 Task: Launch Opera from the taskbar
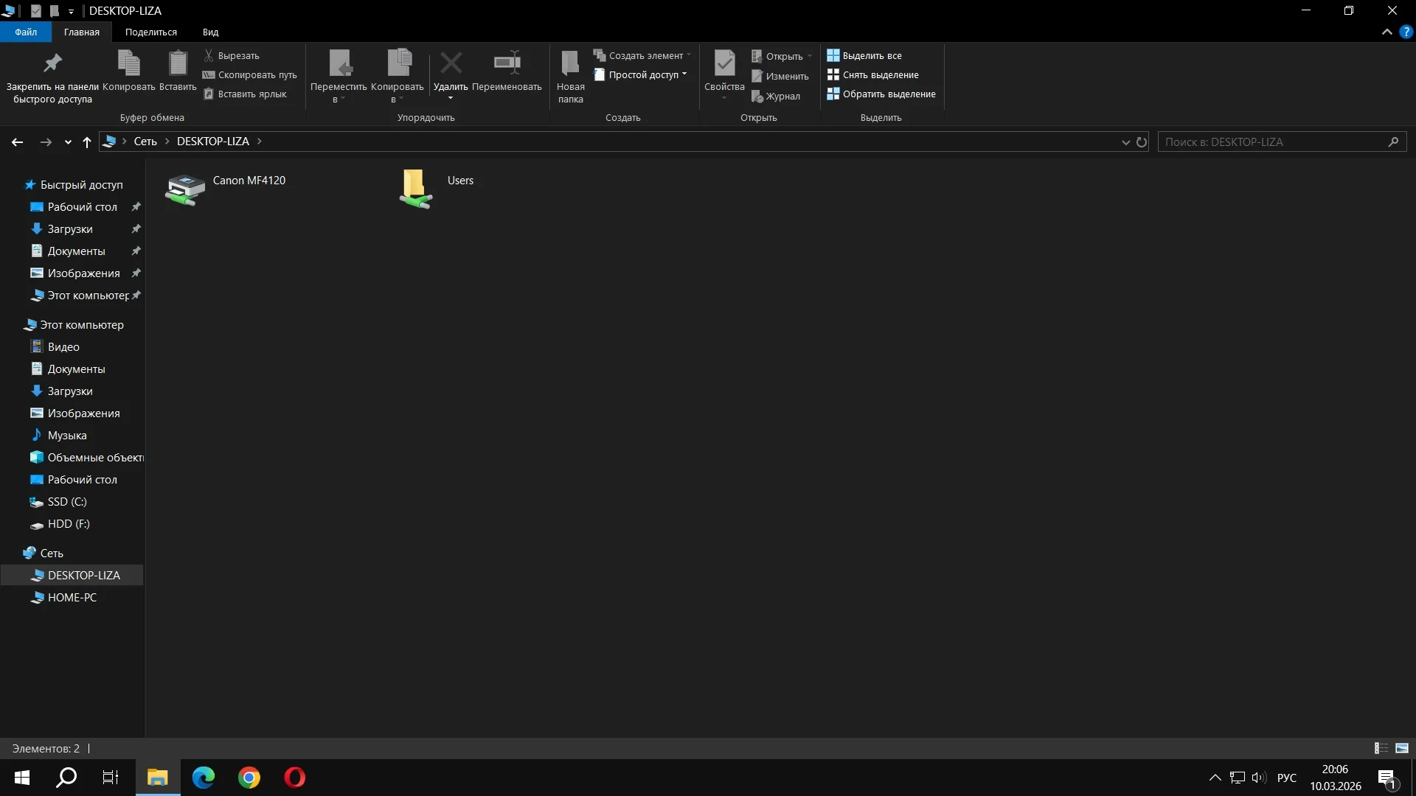tap(295, 777)
